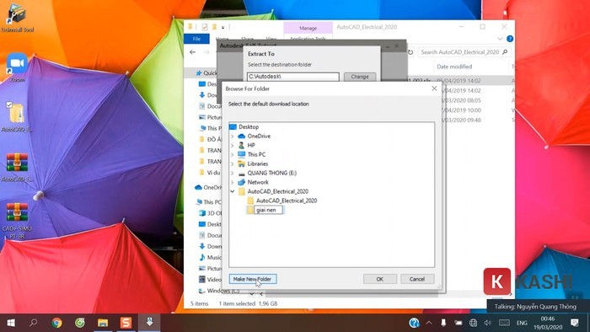This screenshot has height=332, width=590.
Task: Close the Browse For Folder dialog
Action: click(434, 88)
